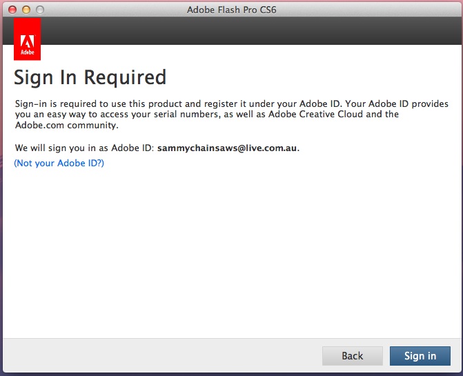Minimize the window with the yellow button
This screenshot has width=463, height=376.
[26, 10]
